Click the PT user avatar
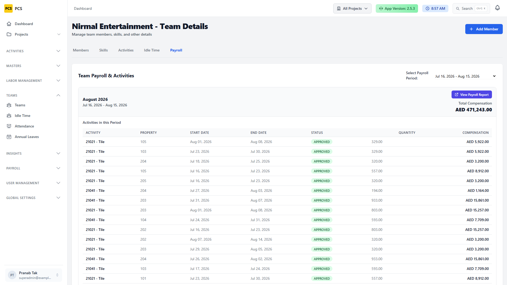 [x=12, y=275]
